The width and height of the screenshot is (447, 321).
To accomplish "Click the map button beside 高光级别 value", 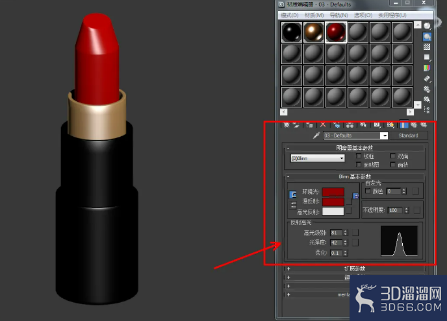I will [355, 233].
